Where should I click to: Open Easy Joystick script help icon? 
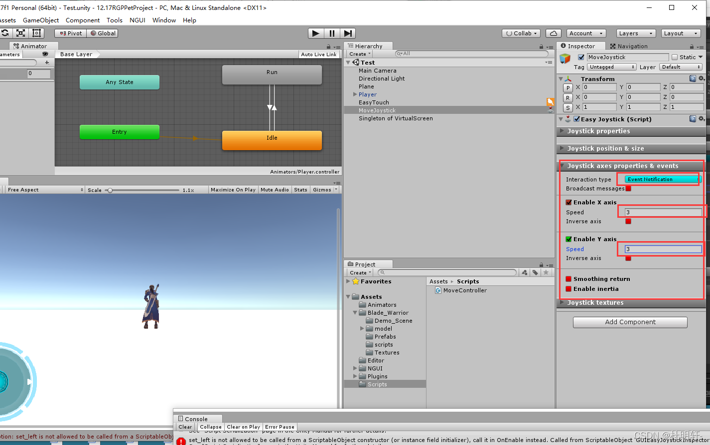click(693, 119)
